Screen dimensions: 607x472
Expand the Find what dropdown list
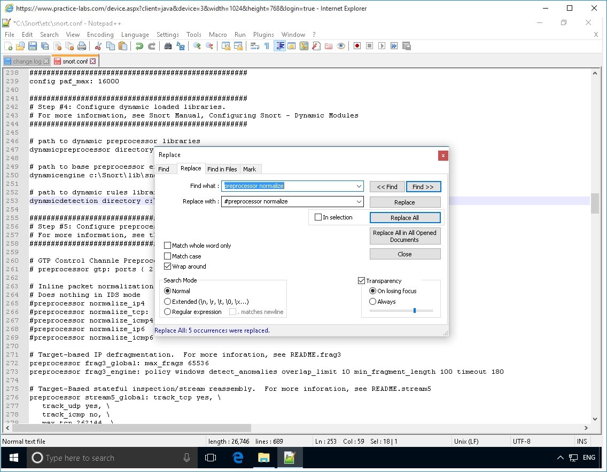pos(359,186)
